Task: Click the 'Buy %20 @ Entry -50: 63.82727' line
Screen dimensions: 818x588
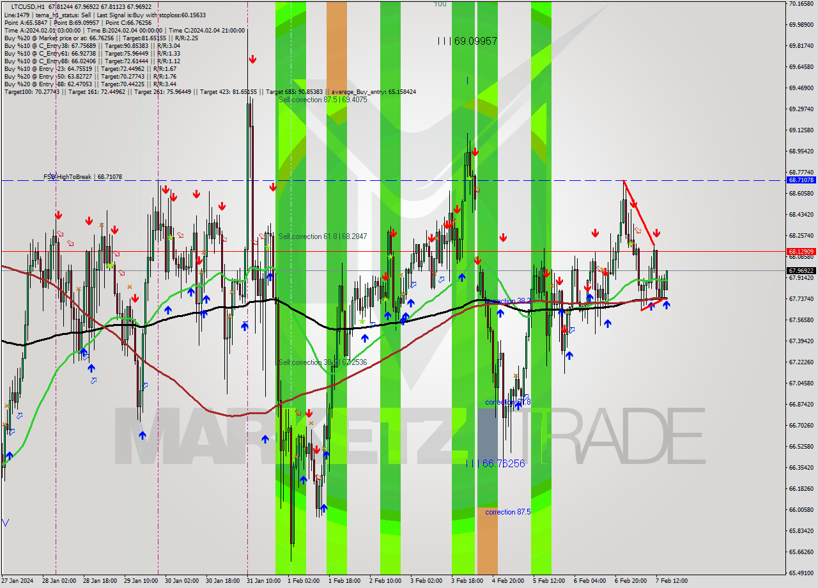Action: tap(90, 76)
